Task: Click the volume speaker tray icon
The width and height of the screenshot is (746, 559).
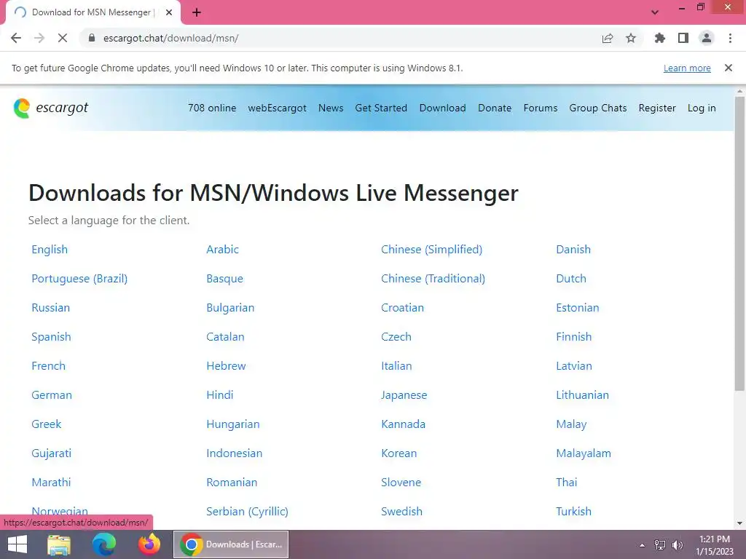Action: pyautogui.click(x=677, y=545)
